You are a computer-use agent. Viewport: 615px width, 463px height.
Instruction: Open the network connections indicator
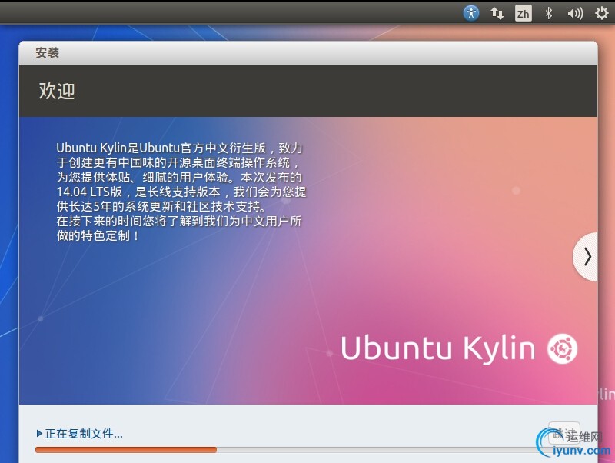[x=497, y=14]
